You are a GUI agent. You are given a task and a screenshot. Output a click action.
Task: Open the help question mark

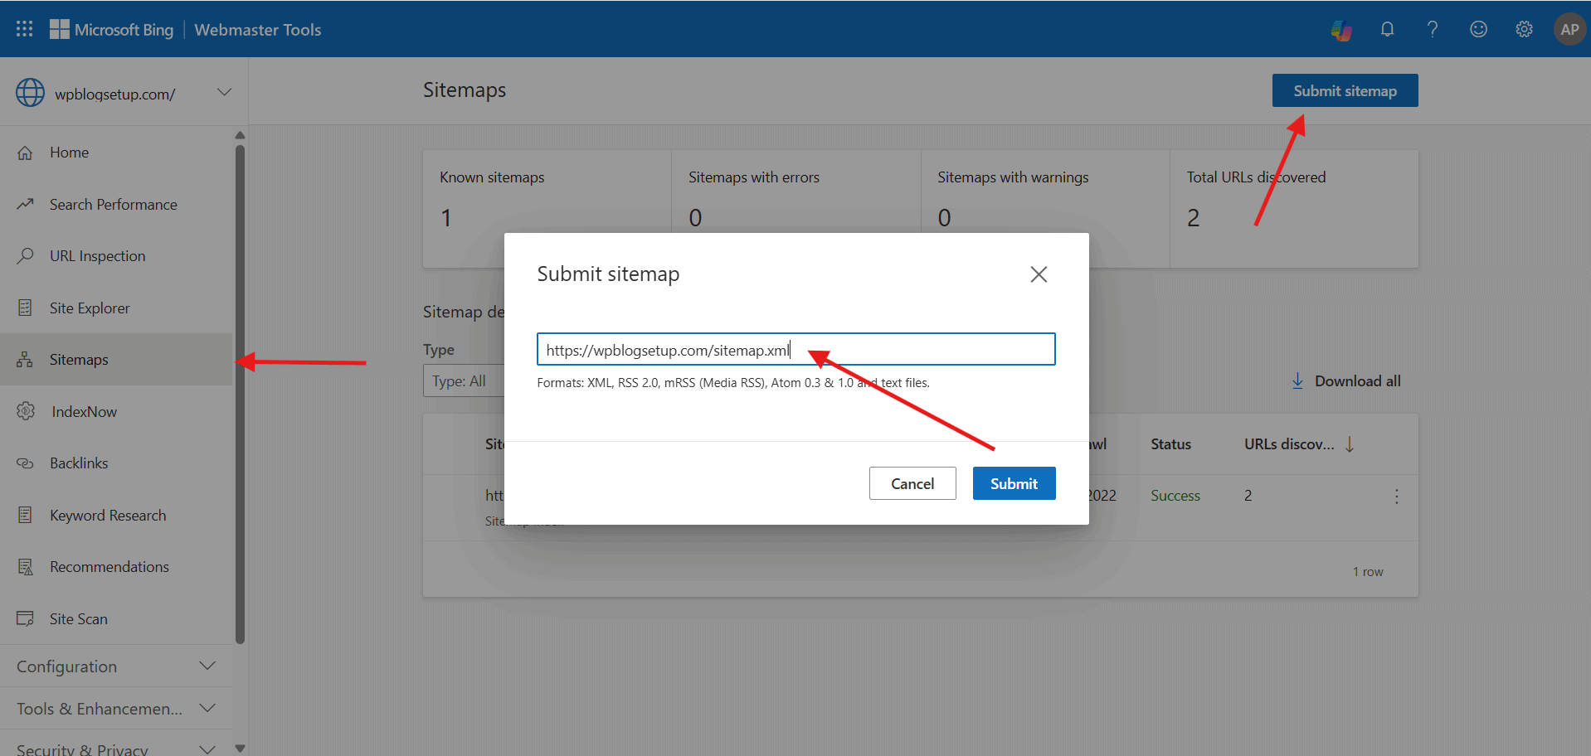tap(1433, 29)
